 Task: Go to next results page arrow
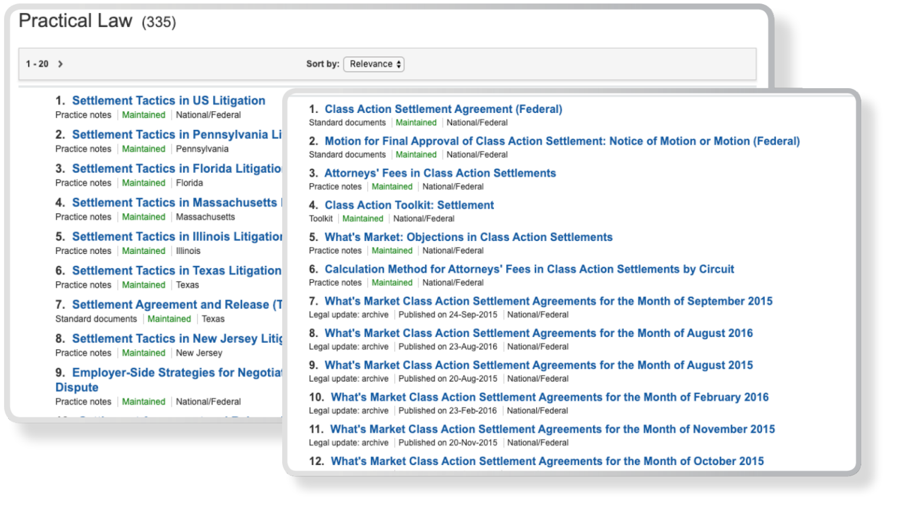(60, 64)
